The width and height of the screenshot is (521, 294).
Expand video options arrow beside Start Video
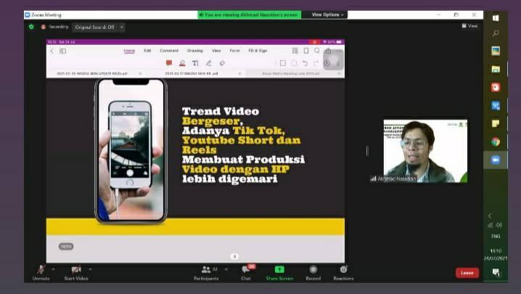(x=89, y=269)
